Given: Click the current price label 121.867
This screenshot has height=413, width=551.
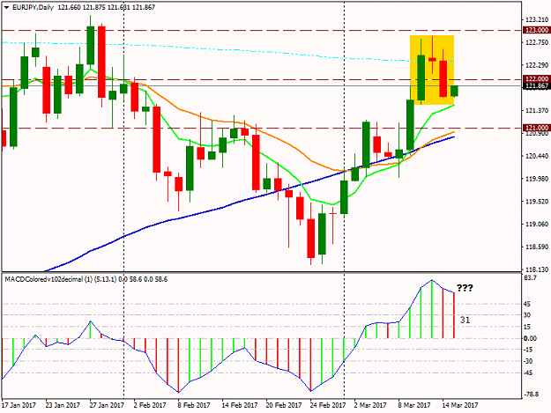Looking at the screenshot, I should pyautogui.click(x=536, y=86).
